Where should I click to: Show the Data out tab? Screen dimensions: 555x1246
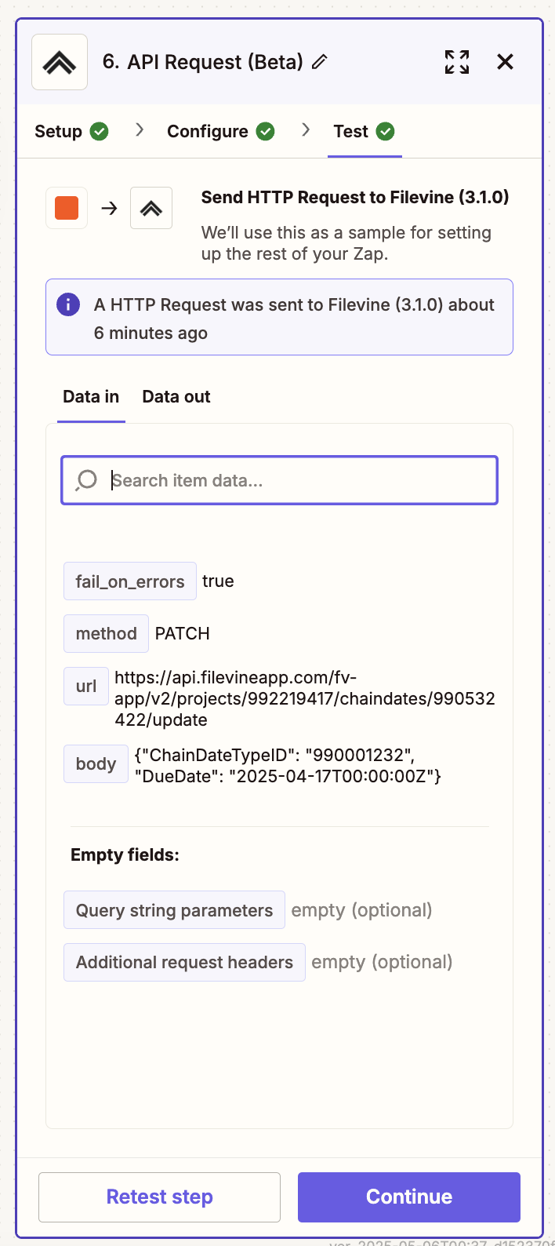click(176, 397)
